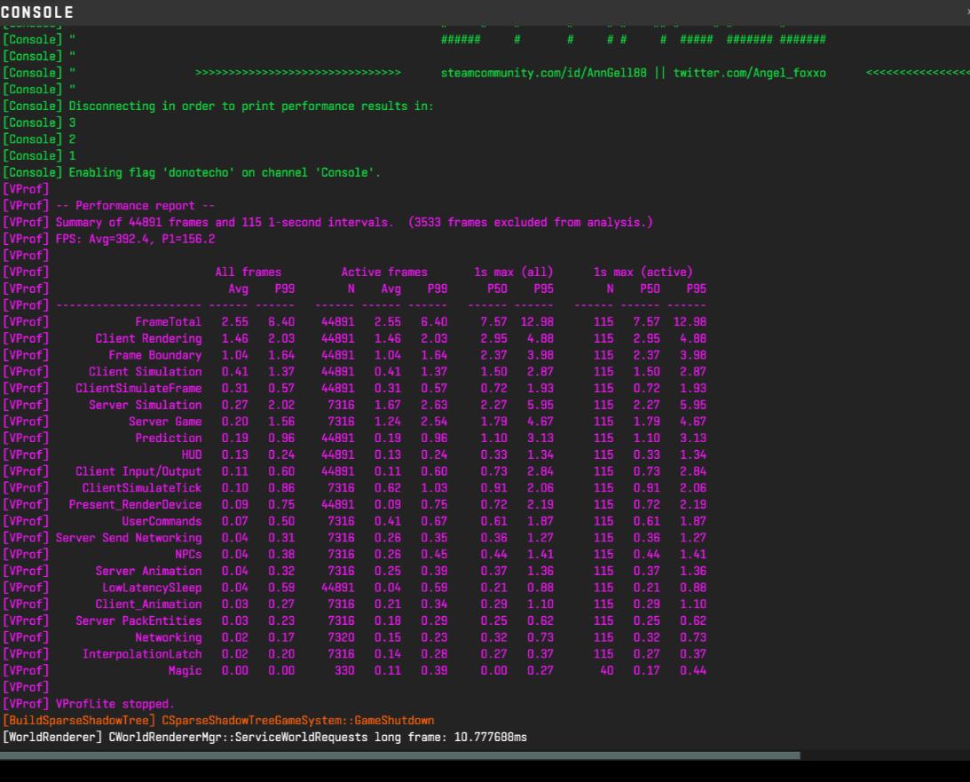Click the HUD row label
This screenshot has height=782, width=970.
tap(192, 454)
